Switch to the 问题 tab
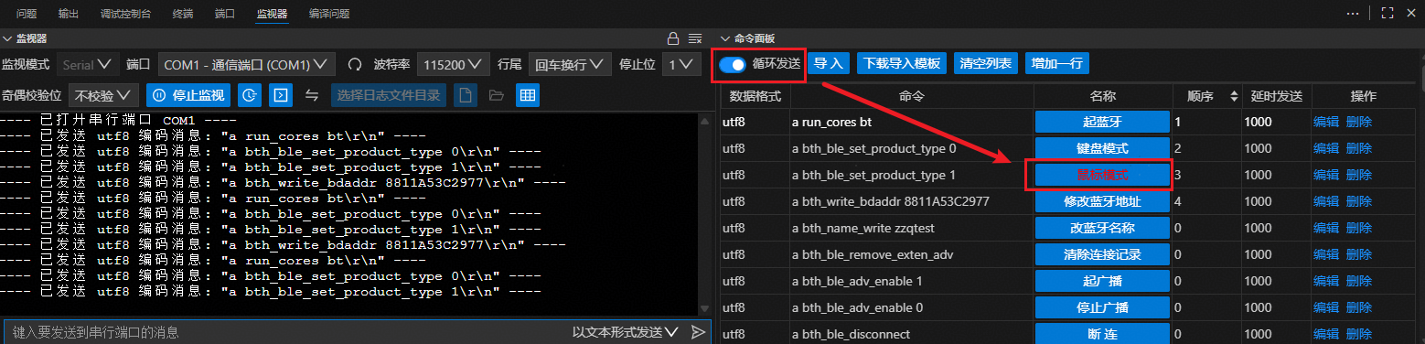The width and height of the screenshot is (1425, 344). tap(27, 14)
